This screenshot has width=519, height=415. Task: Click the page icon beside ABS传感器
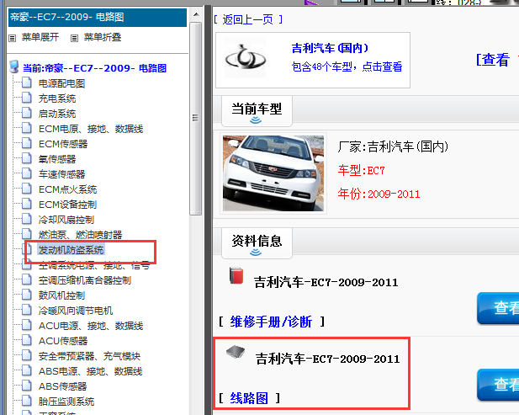point(27,386)
